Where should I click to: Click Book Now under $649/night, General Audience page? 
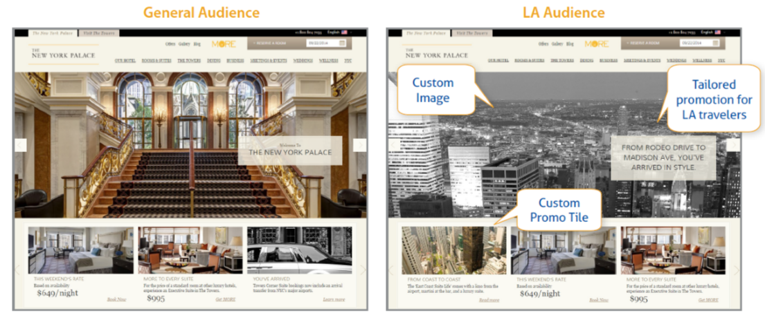pos(116,300)
